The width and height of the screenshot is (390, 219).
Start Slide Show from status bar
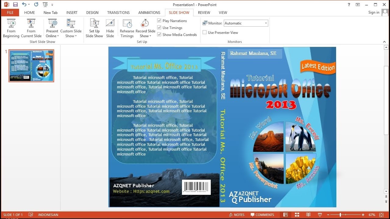click(320, 215)
